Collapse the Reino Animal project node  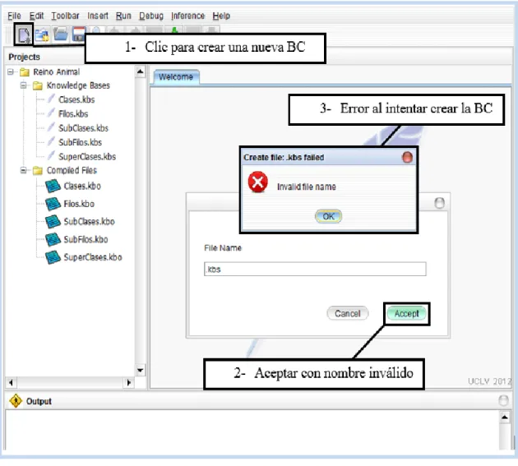pos(11,72)
